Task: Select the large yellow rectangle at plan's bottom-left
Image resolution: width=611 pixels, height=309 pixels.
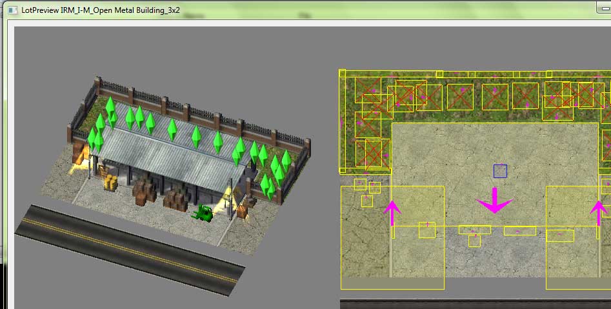Action: tap(392, 237)
